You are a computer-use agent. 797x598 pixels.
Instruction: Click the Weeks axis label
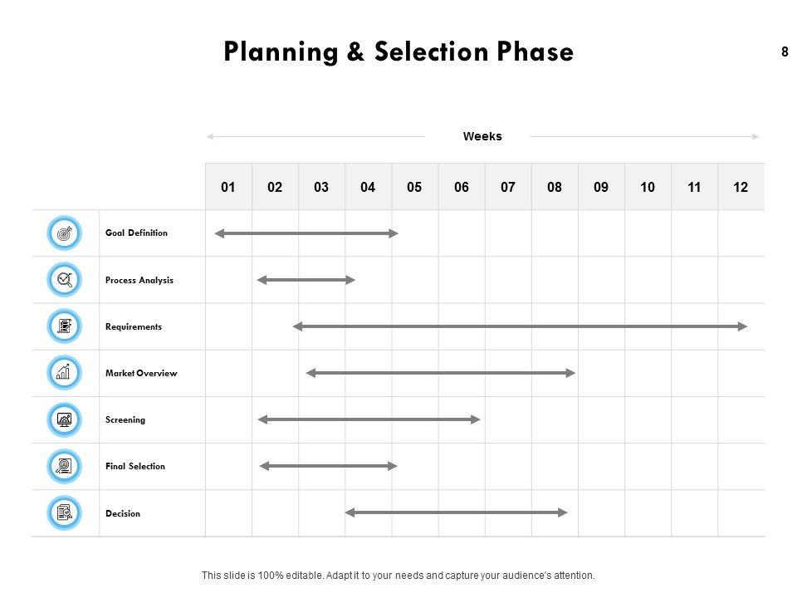coord(482,136)
